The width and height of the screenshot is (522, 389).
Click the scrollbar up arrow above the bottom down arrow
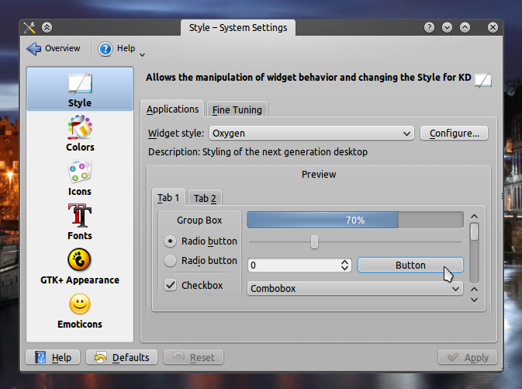475,290
